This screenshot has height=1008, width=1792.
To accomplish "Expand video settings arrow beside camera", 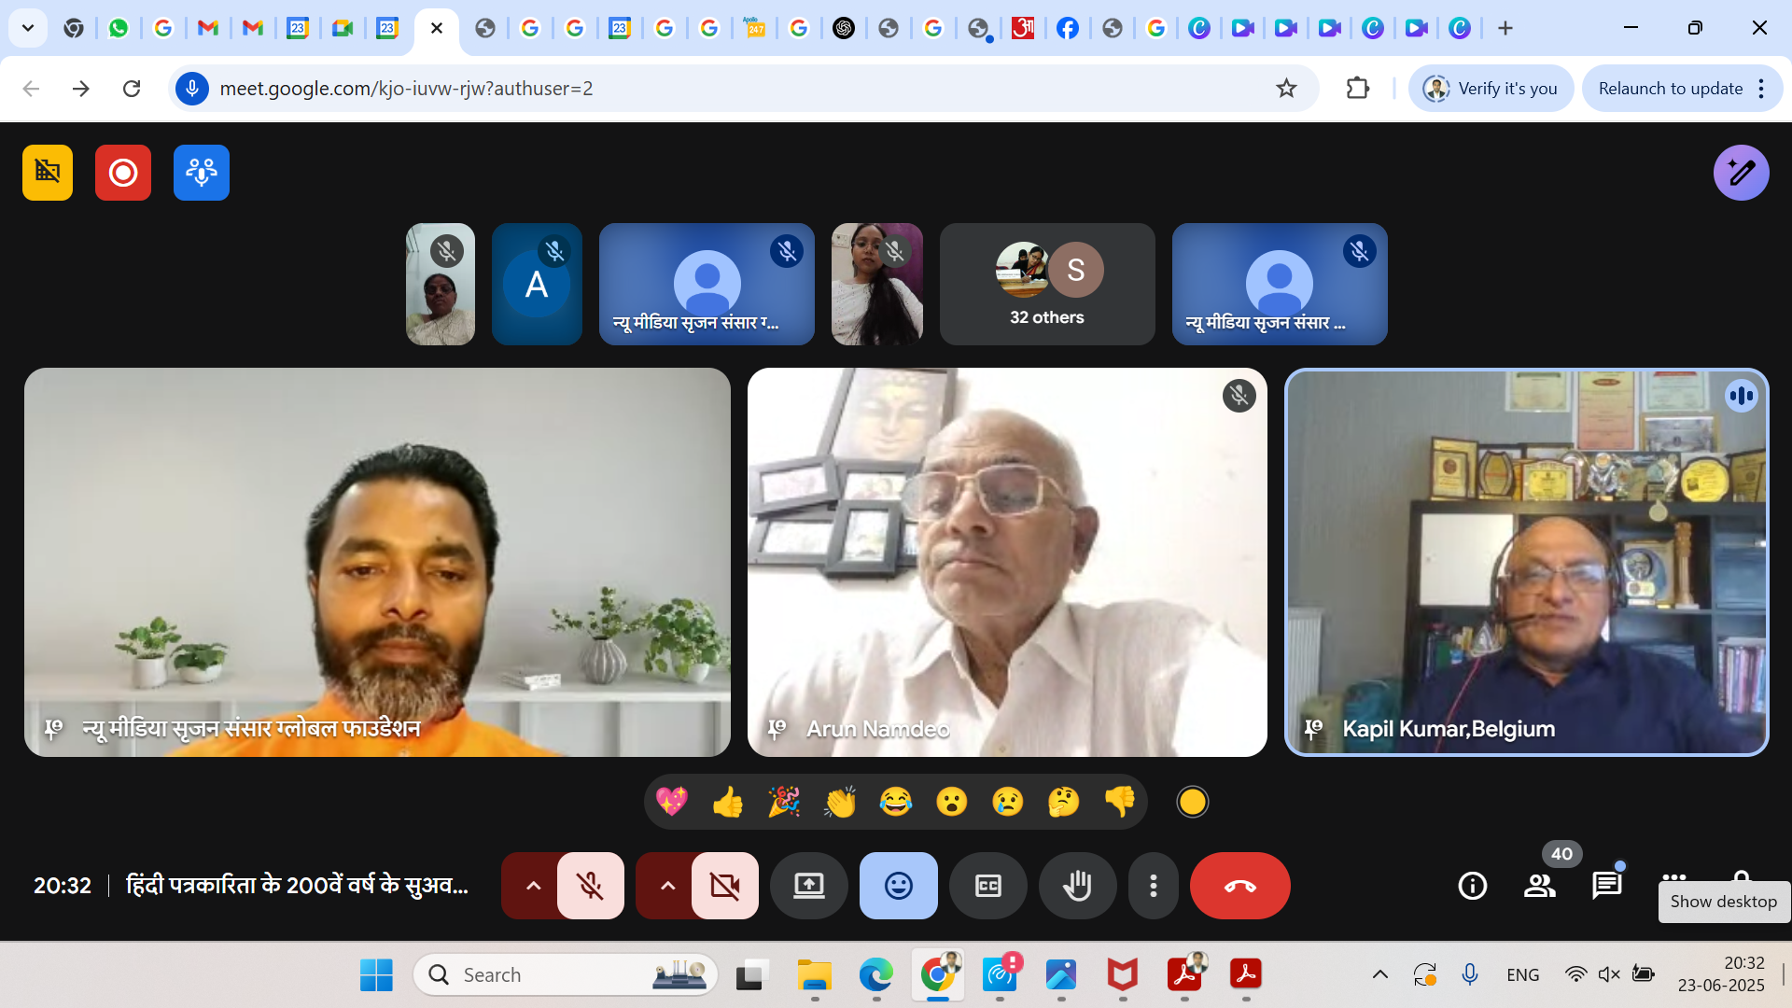I will [x=667, y=886].
